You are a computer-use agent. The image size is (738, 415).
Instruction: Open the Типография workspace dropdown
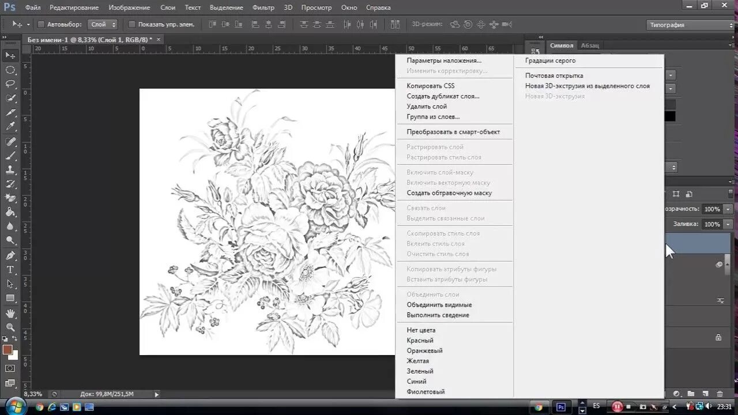point(690,25)
